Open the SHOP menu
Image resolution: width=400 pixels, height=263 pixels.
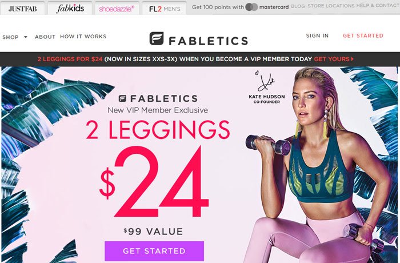pos(10,37)
